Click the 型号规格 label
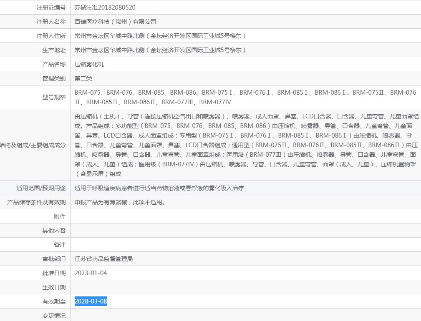421x321 pixels. 54,97
